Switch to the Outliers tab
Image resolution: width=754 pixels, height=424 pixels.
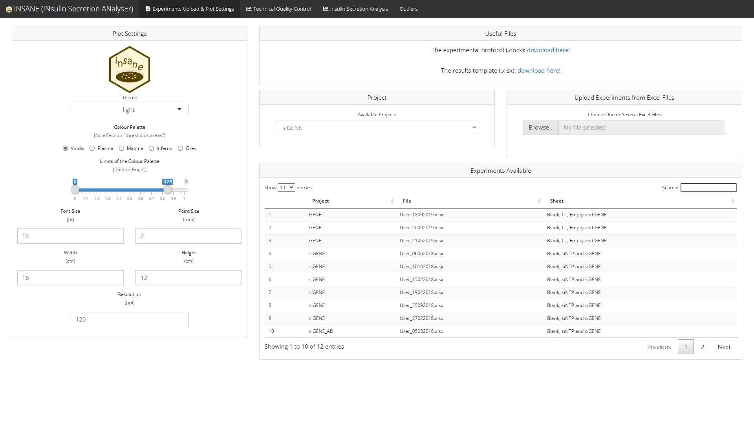tap(408, 9)
